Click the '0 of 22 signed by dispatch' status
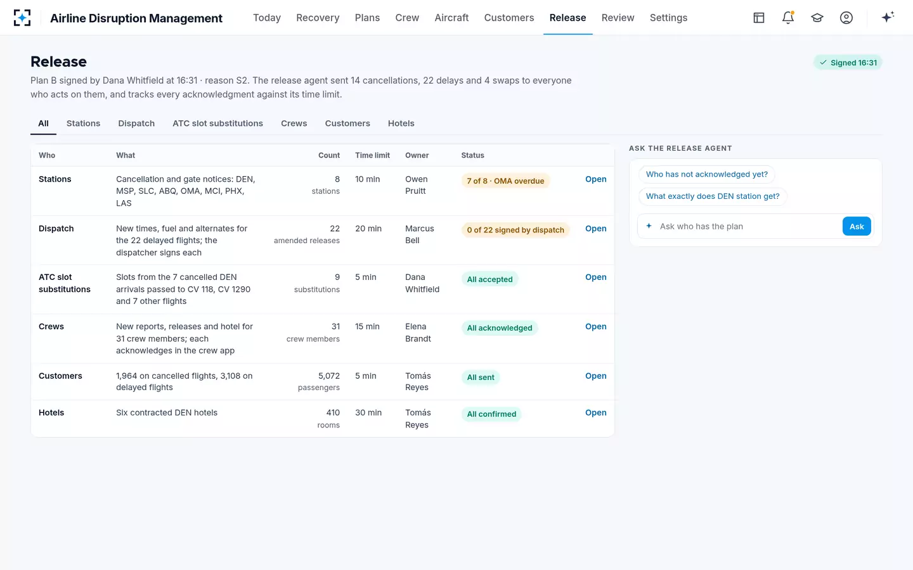Image resolution: width=913 pixels, height=570 pixels. 515,230
